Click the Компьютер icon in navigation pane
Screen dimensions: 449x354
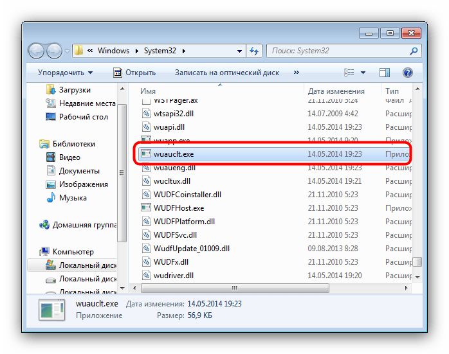[x=44, y=252]
